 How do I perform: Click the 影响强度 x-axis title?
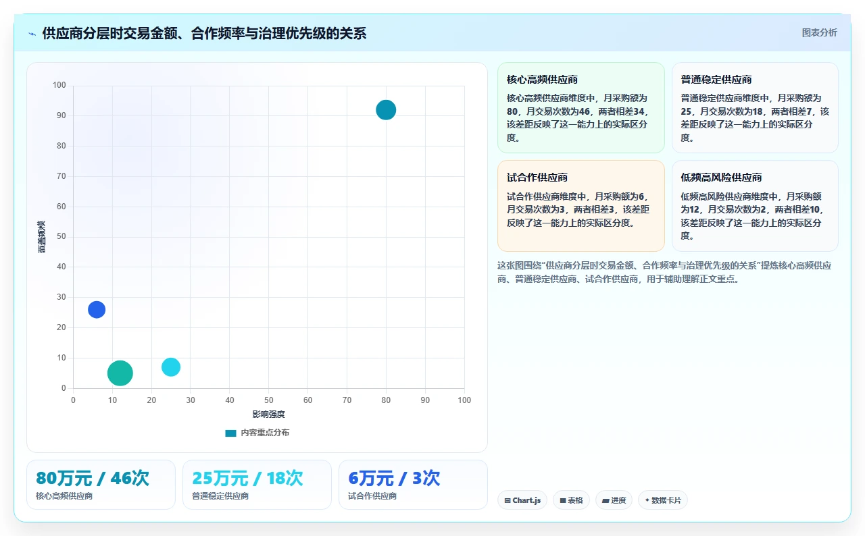click(269, 414)
